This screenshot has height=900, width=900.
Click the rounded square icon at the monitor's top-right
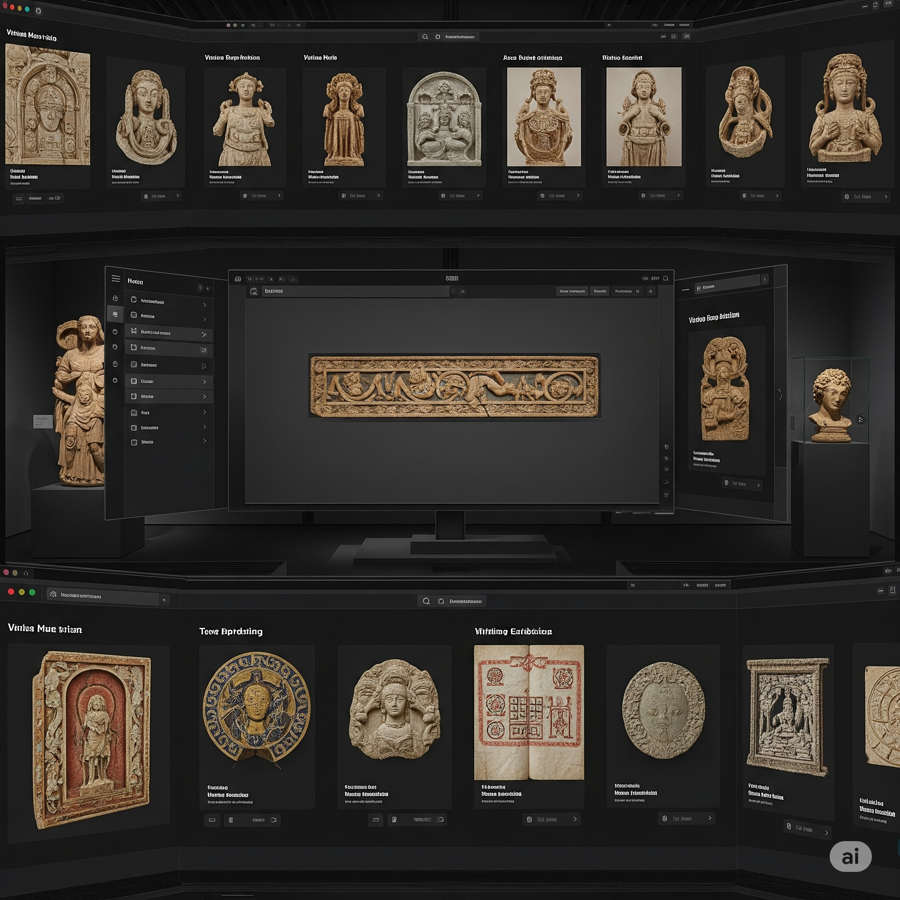click(x=666, y=278)
